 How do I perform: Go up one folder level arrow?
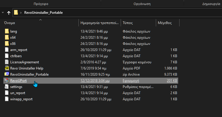click(x=9, y=13)
